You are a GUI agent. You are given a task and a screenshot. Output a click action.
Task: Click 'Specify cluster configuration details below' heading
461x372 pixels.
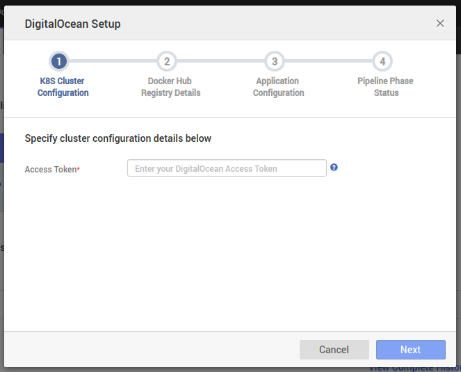point(118,138)
